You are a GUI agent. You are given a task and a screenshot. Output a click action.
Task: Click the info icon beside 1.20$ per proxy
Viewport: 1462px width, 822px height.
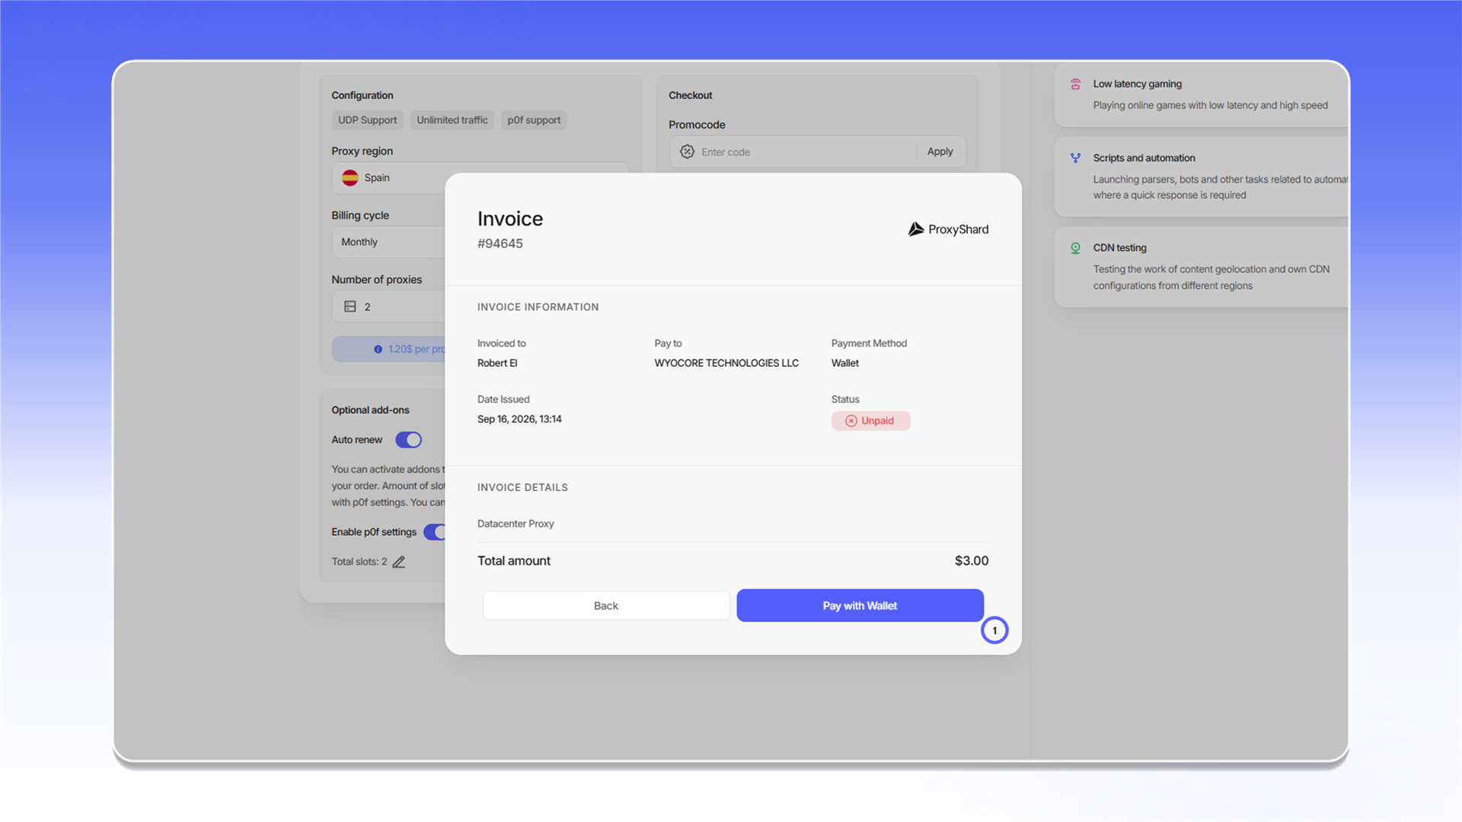click(x=378, y=349)
